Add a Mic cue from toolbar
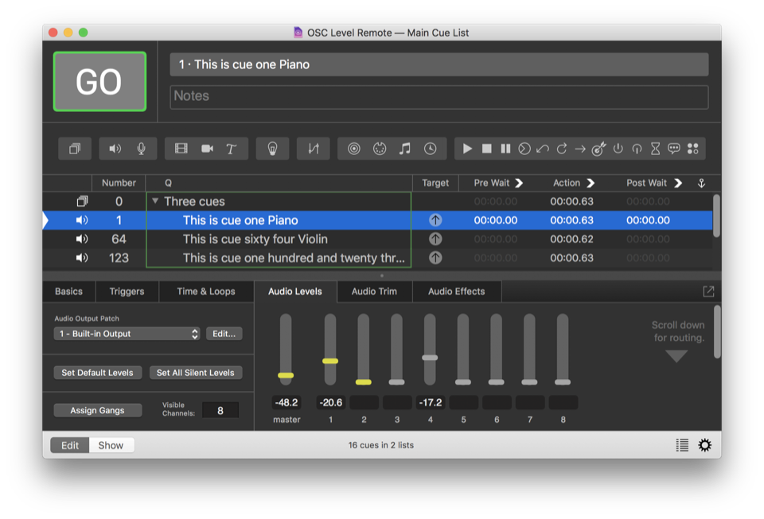 click(141, 149)
